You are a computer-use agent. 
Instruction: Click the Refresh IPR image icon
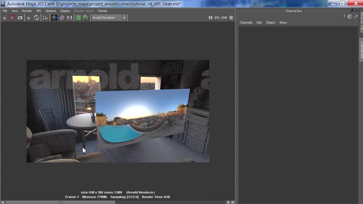point(37,17)
